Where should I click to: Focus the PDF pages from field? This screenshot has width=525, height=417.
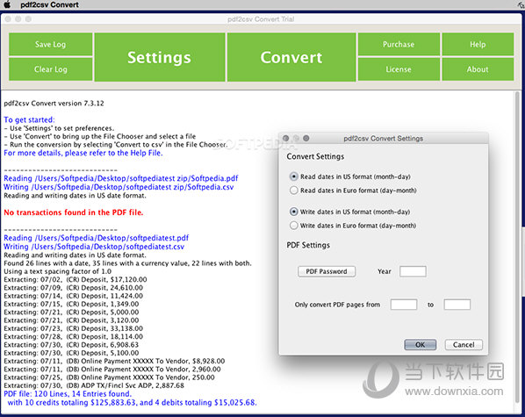(x=404, y=305)
